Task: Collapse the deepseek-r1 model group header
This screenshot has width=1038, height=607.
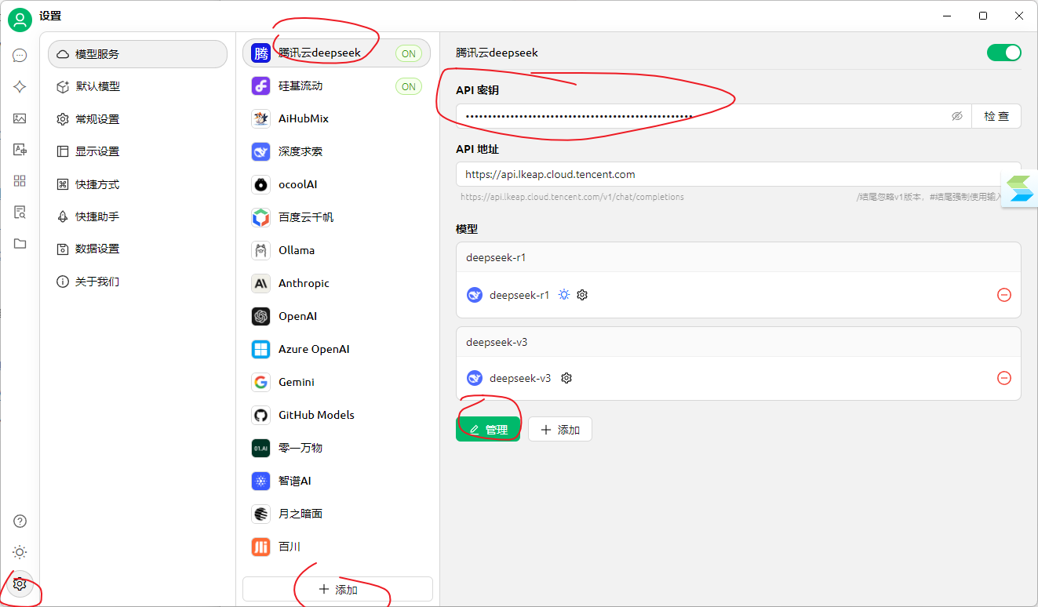Action: [x=738, y=257]
